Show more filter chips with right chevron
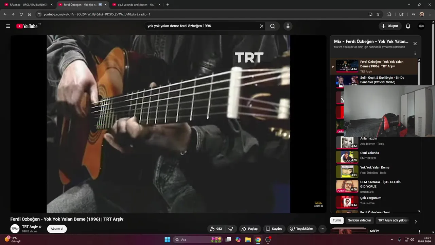Image resolution: width=435 pixels, height=245 pixels. (x=415, y=222)
